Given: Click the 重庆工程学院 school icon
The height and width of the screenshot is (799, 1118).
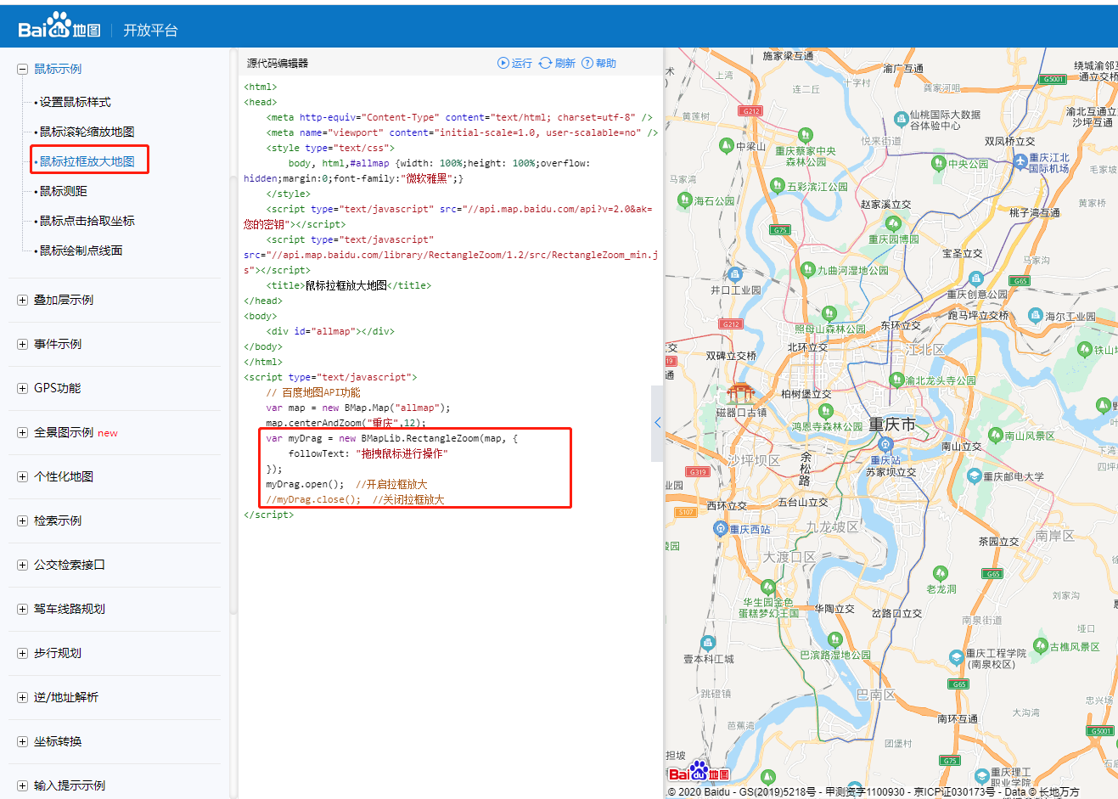Looking at the screenshot, I should 957,657.
